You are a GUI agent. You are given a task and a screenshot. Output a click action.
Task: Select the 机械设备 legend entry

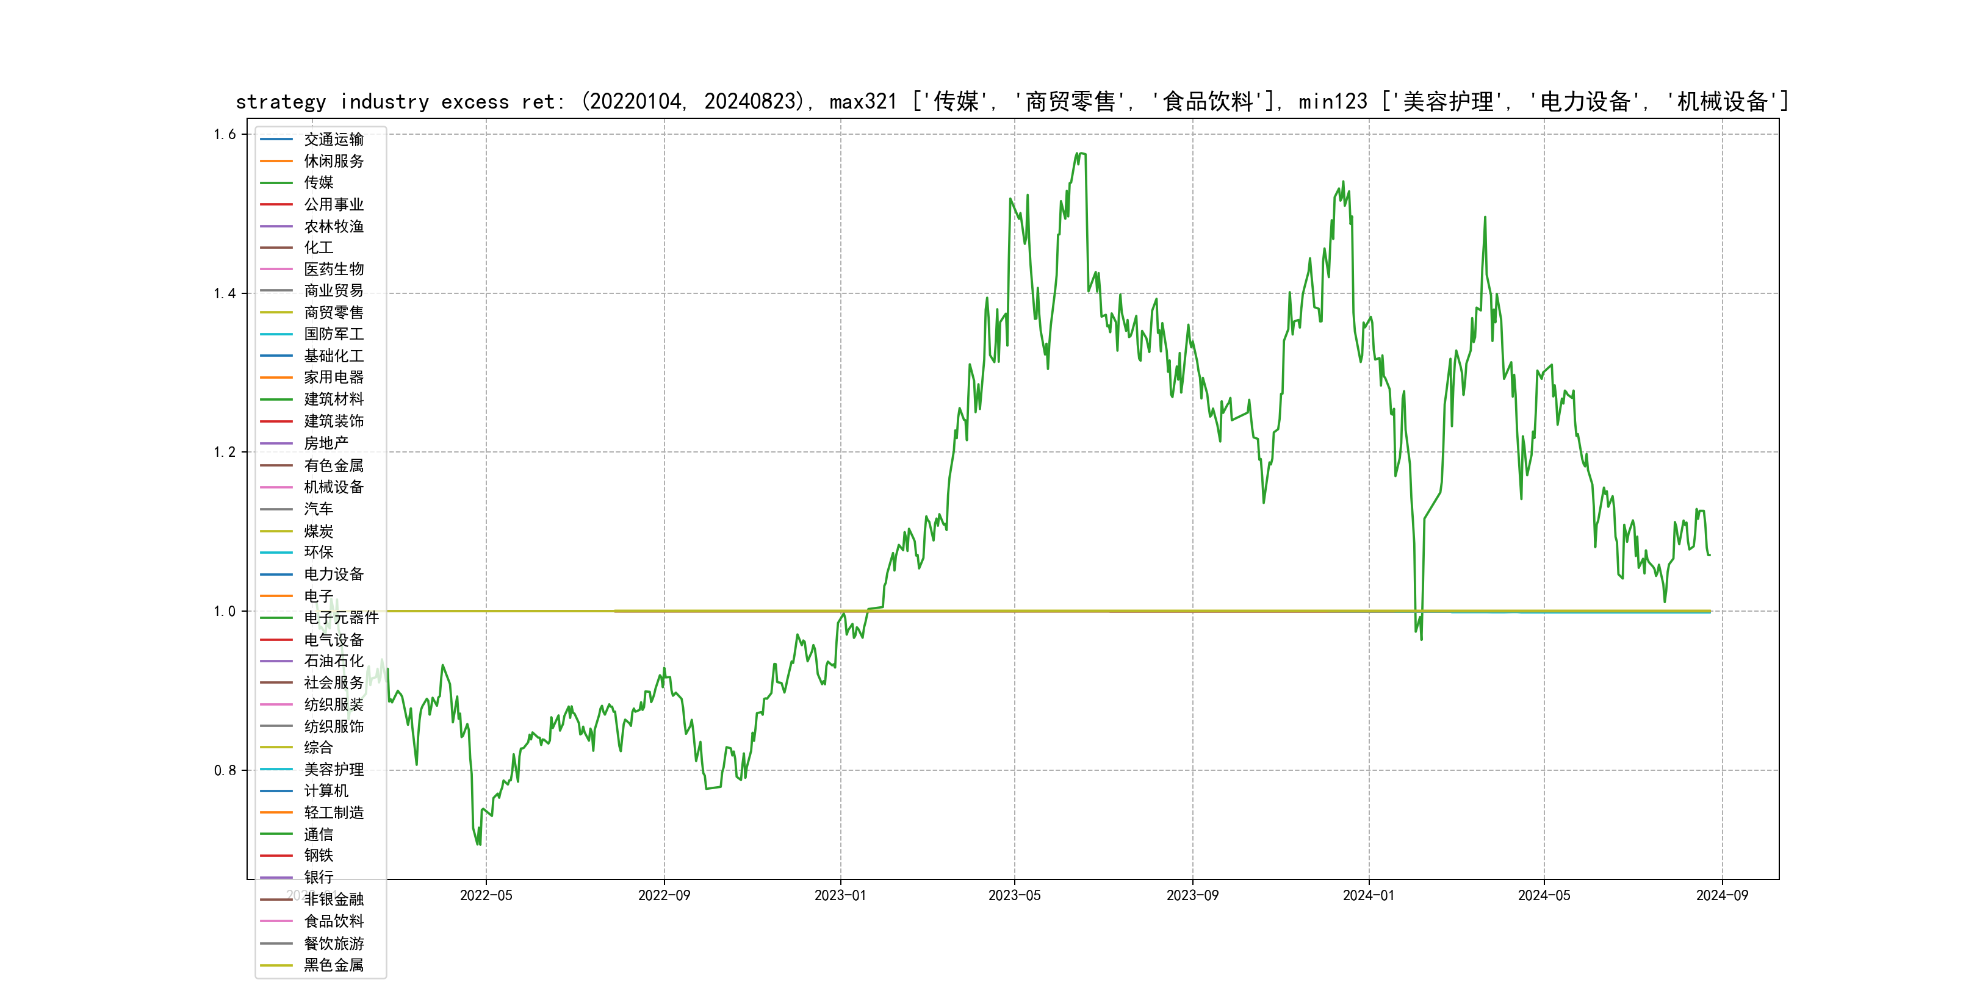pyautogui.click(x=334, y=487)
